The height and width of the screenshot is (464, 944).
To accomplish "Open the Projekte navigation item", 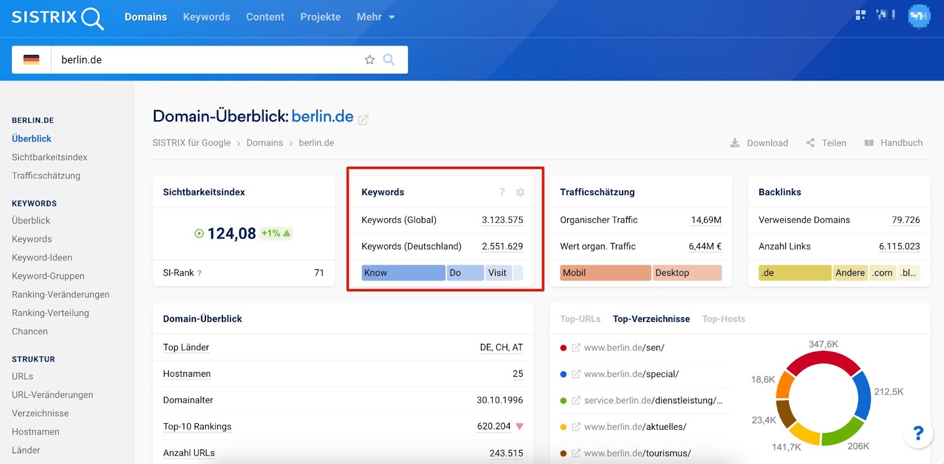I will 320,17.
